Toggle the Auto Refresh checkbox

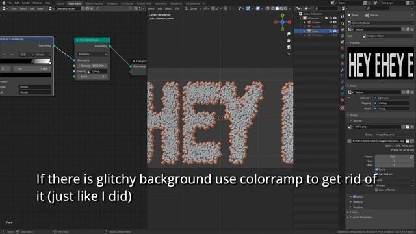[x=376, y=174]
